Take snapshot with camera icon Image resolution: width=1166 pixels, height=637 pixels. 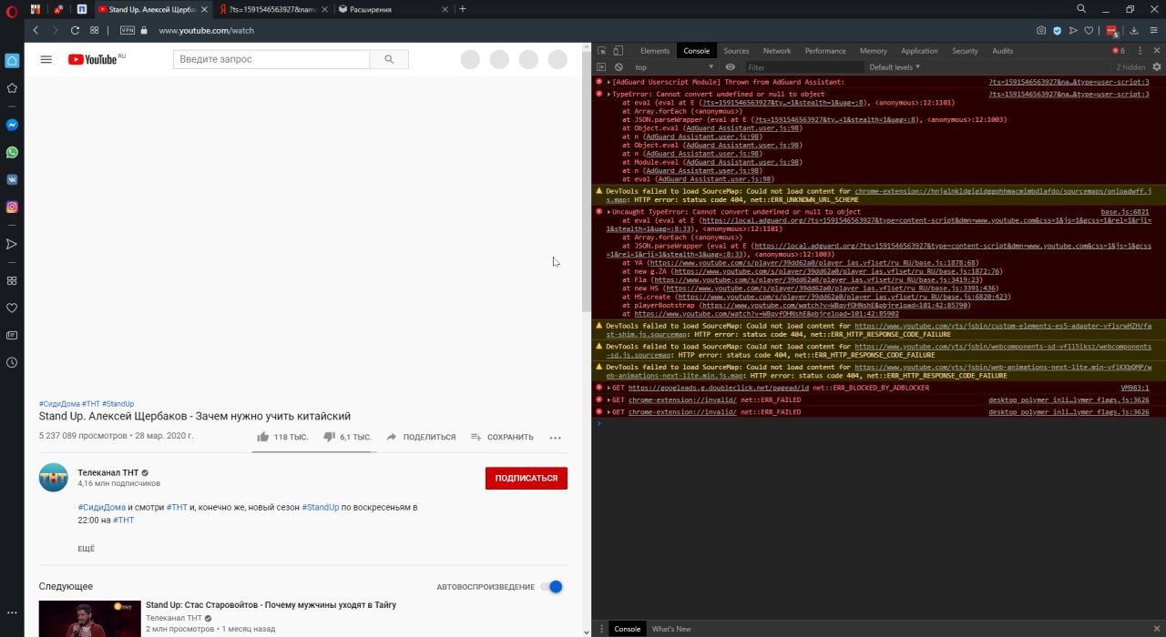[x=1041, y=30]
